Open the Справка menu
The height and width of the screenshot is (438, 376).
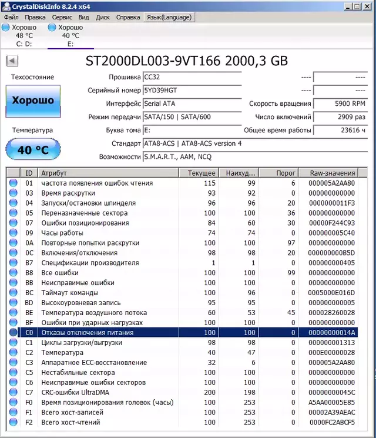pyautogui.click(x=128, y=17)
